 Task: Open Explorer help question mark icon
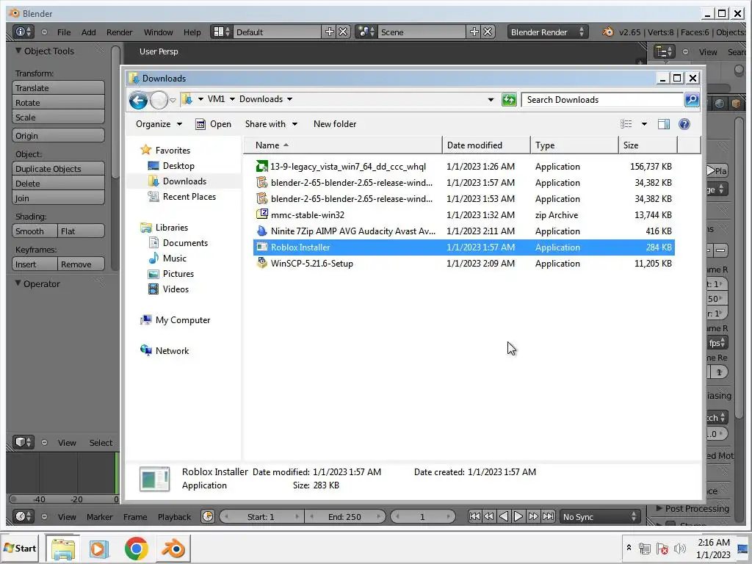coord(684,124)
